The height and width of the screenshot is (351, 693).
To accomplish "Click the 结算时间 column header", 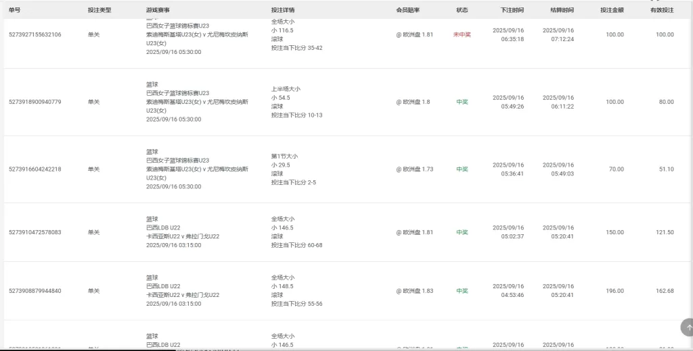I will coord(562,10).
